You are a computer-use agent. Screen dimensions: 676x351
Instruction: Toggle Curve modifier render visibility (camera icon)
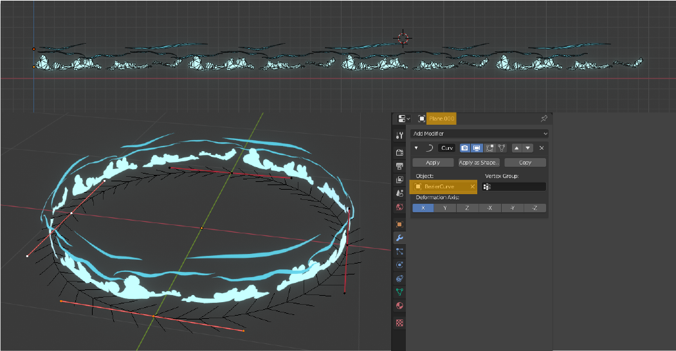tap(464, 148)
